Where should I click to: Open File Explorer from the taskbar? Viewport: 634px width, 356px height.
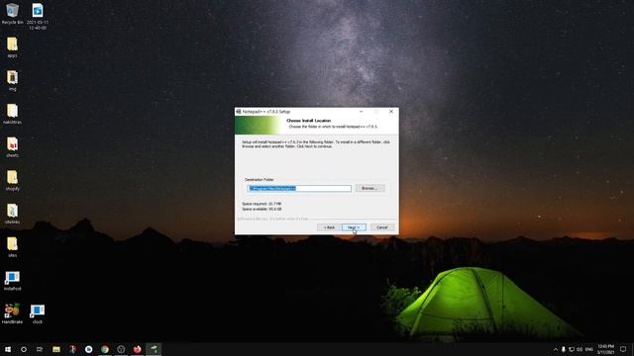coord(56,349)
